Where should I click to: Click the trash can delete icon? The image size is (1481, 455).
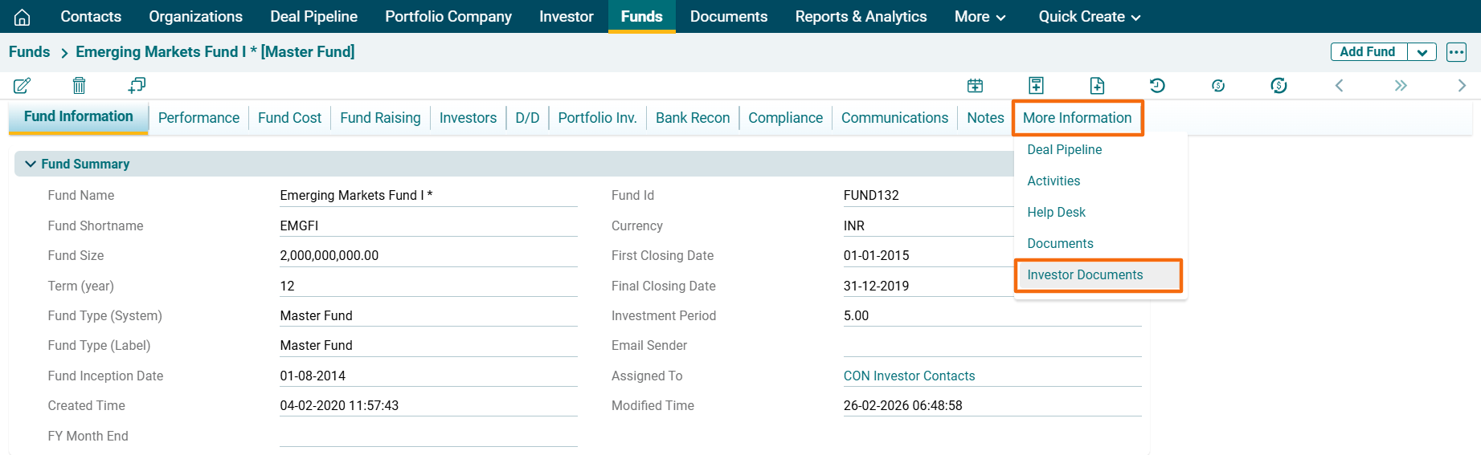point(79,86)
